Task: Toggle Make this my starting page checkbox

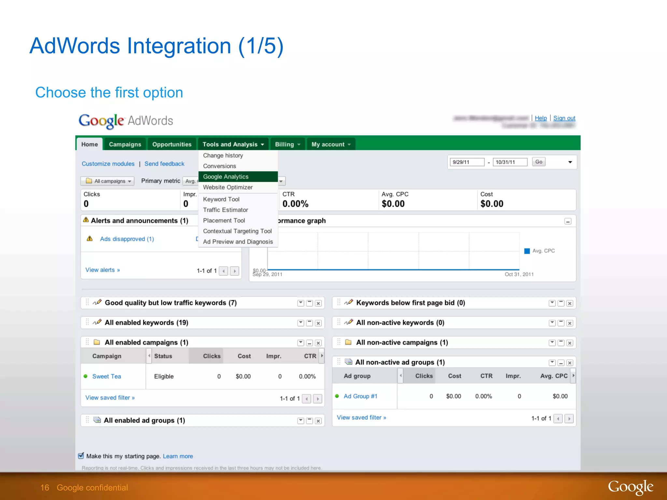Action: tap(81, 456)
